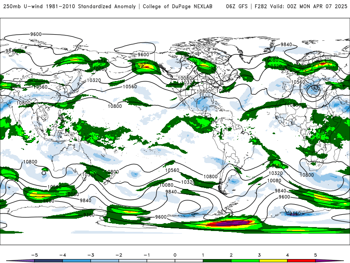Viewport: 350px width, 263px height.
Task: Click the '10320' contour label over southeastern Australia
Action: point(89,174)
